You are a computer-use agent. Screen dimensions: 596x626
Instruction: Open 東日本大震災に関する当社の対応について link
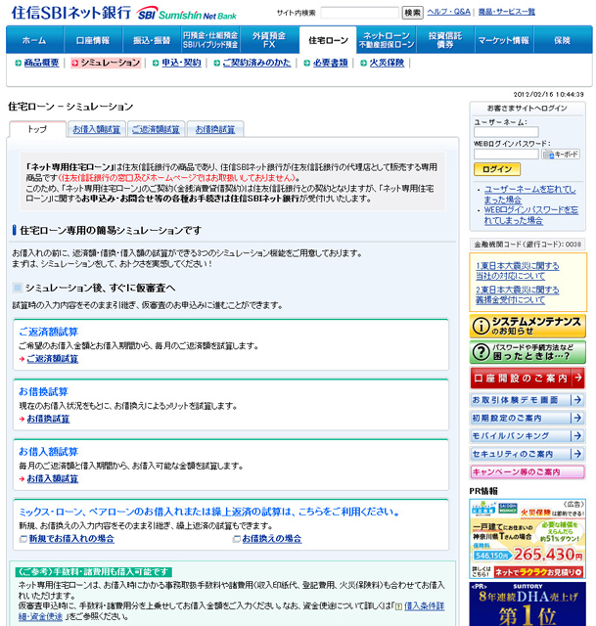(x=518, y=271)
